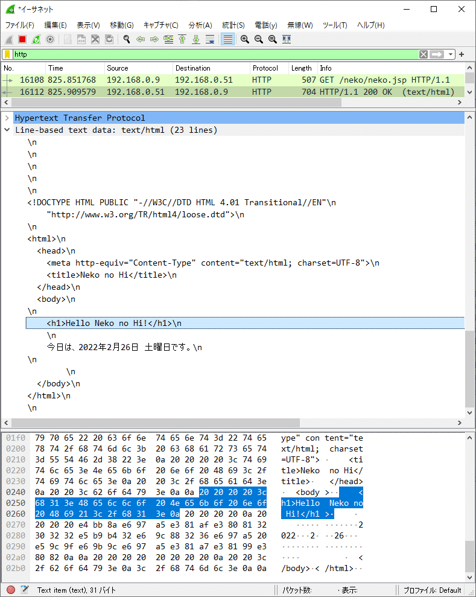Sort by the Length column header
Image resolution: width=476 pixels, height=597 pixels.
(303, 68)
